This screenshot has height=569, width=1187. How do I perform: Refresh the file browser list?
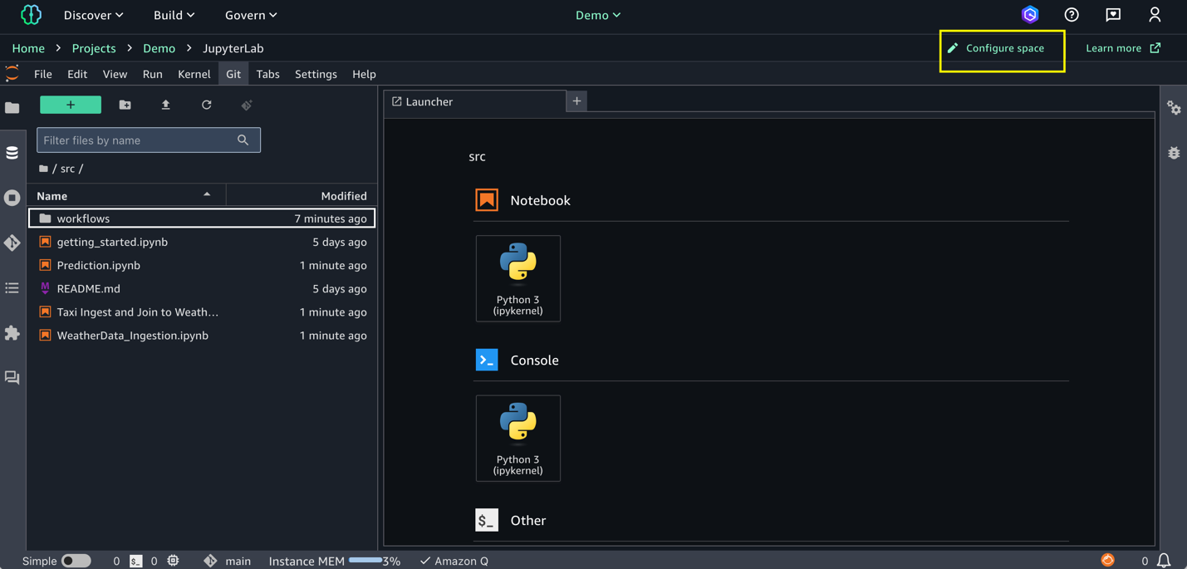tap(206, 105)
